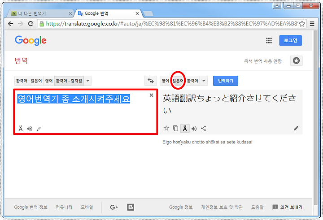
Task: Bookmark this page with the star icon
Action: click(x=302, y=24)
